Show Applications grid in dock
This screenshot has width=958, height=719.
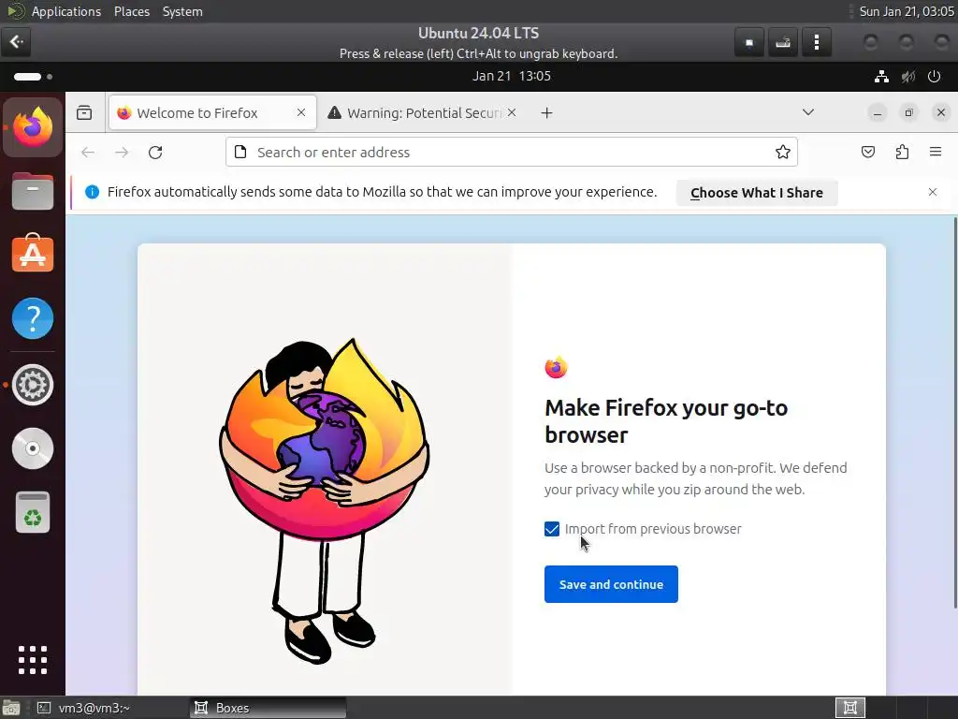pos(33,660)
